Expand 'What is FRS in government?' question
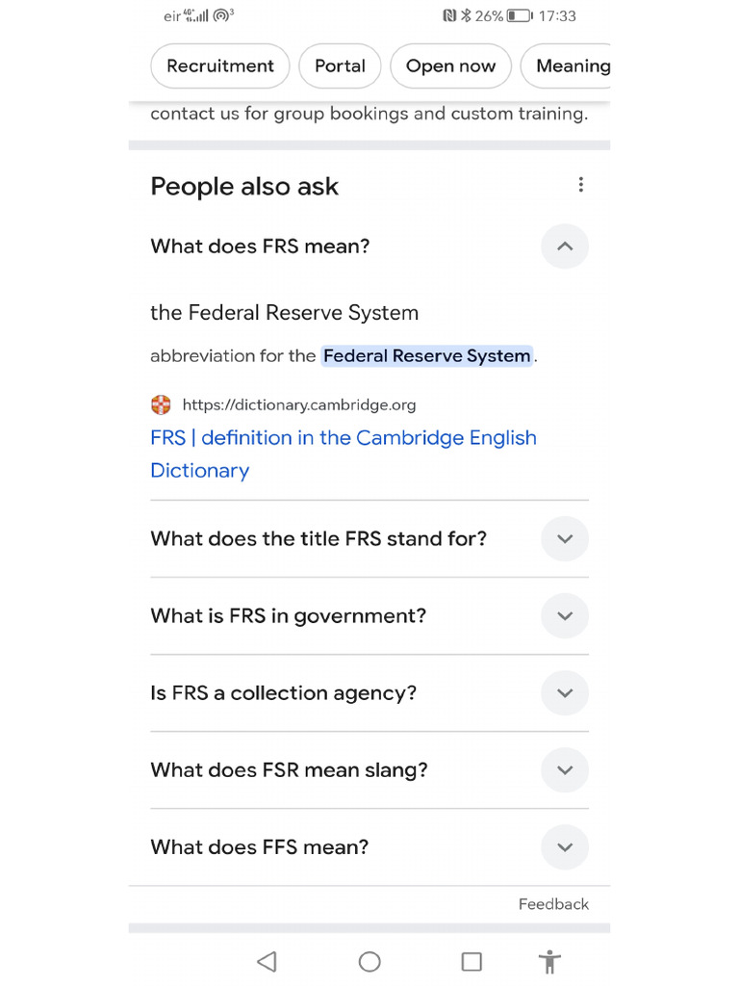739x986 pixels. pyautogui.click(x=565, y=616)
